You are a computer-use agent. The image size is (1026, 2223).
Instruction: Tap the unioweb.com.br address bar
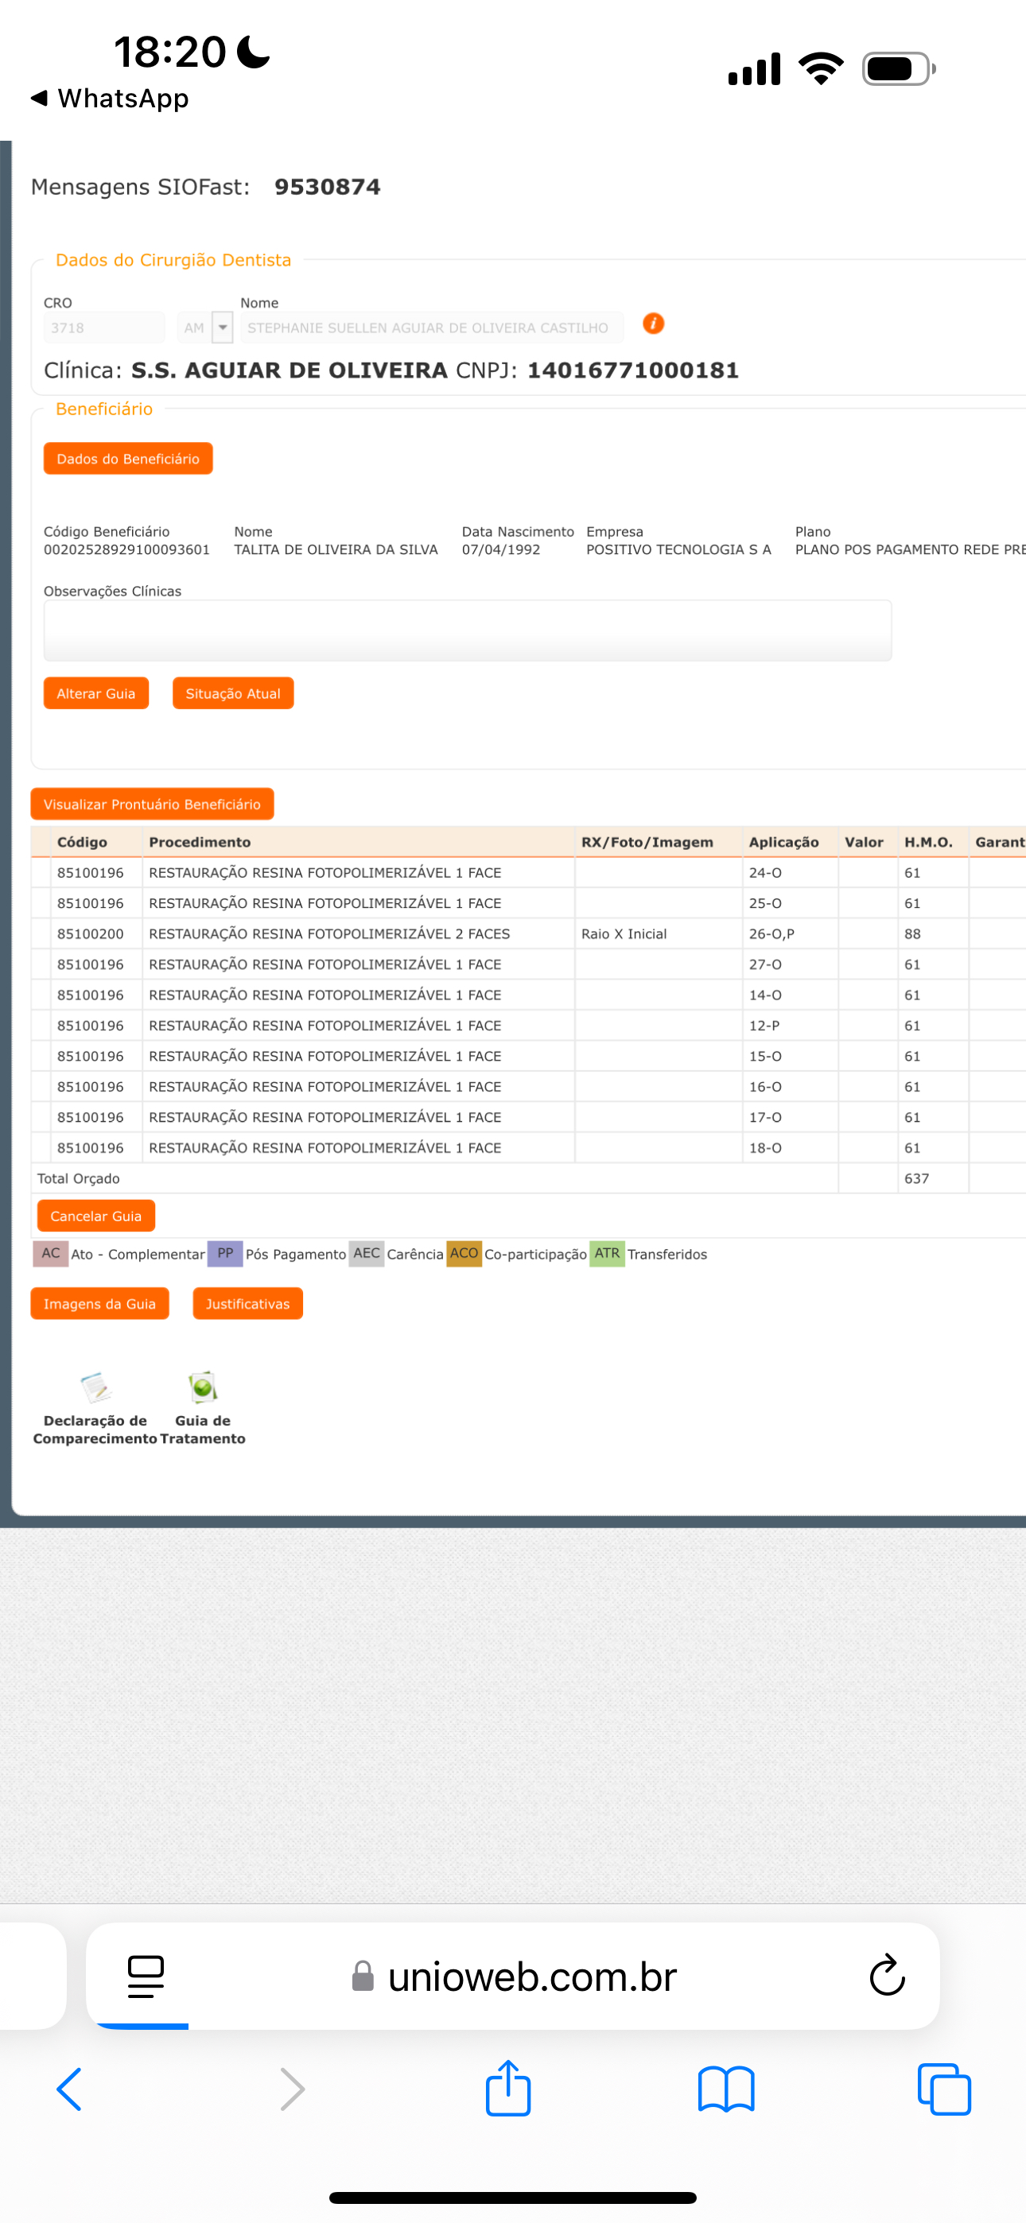(x=531, y=1975)
